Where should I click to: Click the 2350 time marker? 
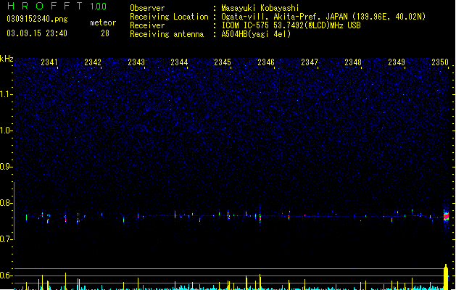click(x=440, y=62)
